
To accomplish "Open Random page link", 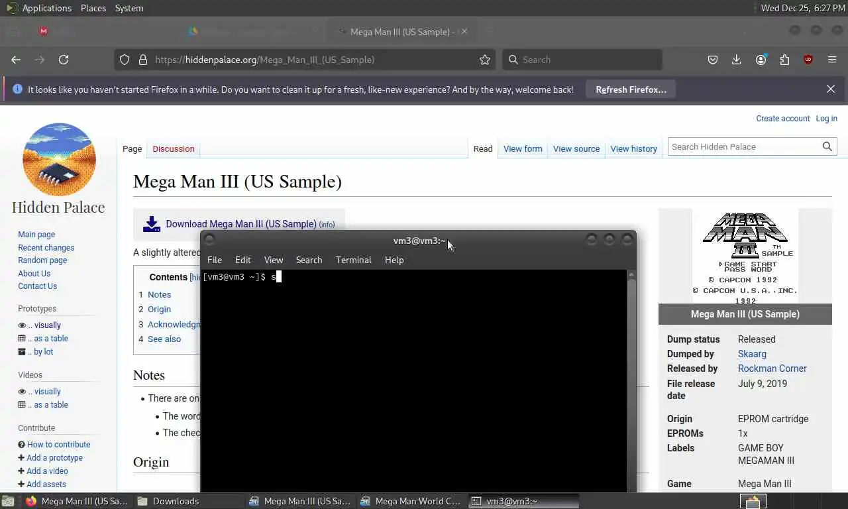I will 42,260.
